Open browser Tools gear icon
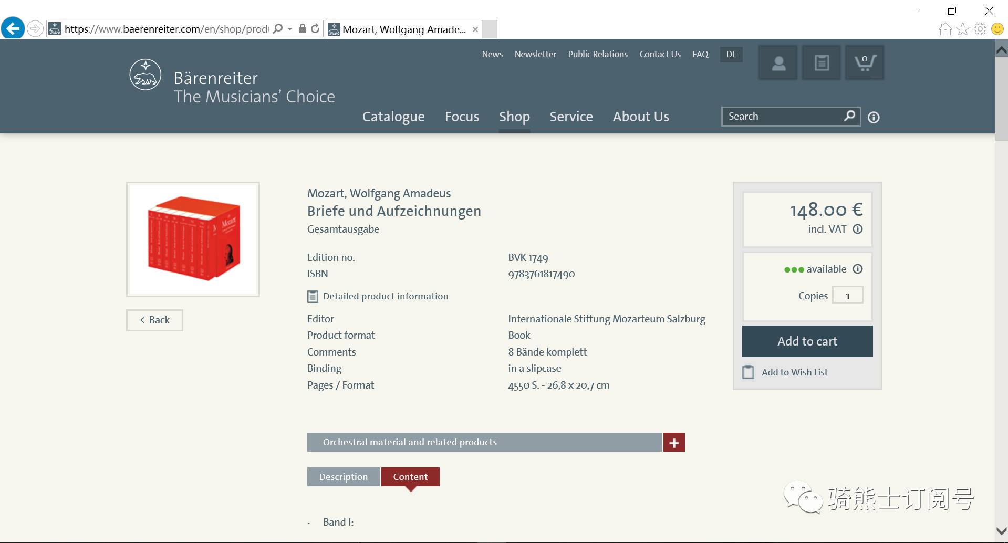This screenshot has height=543, width=1008. pos(980,29)
